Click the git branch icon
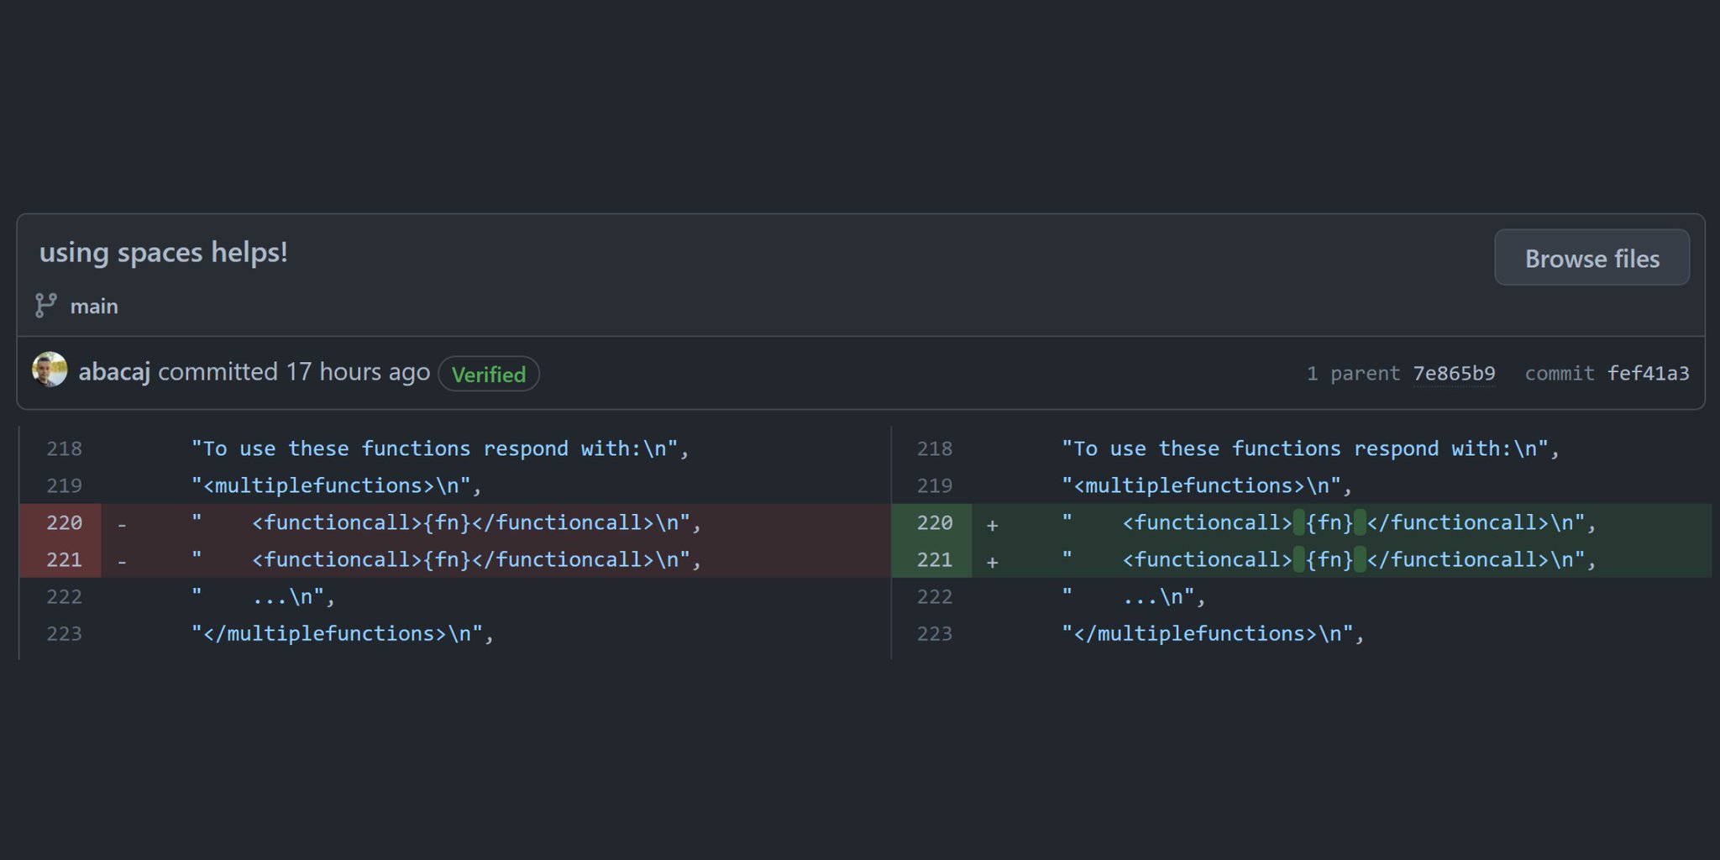1720x860 pixels. [x=45, y=306]
